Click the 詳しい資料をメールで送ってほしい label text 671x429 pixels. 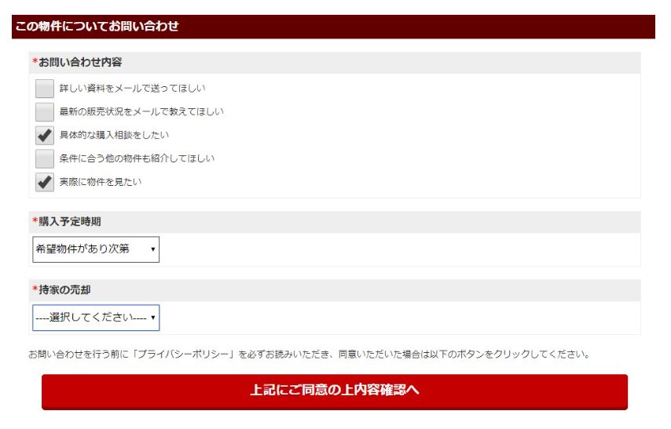[132, 89]
